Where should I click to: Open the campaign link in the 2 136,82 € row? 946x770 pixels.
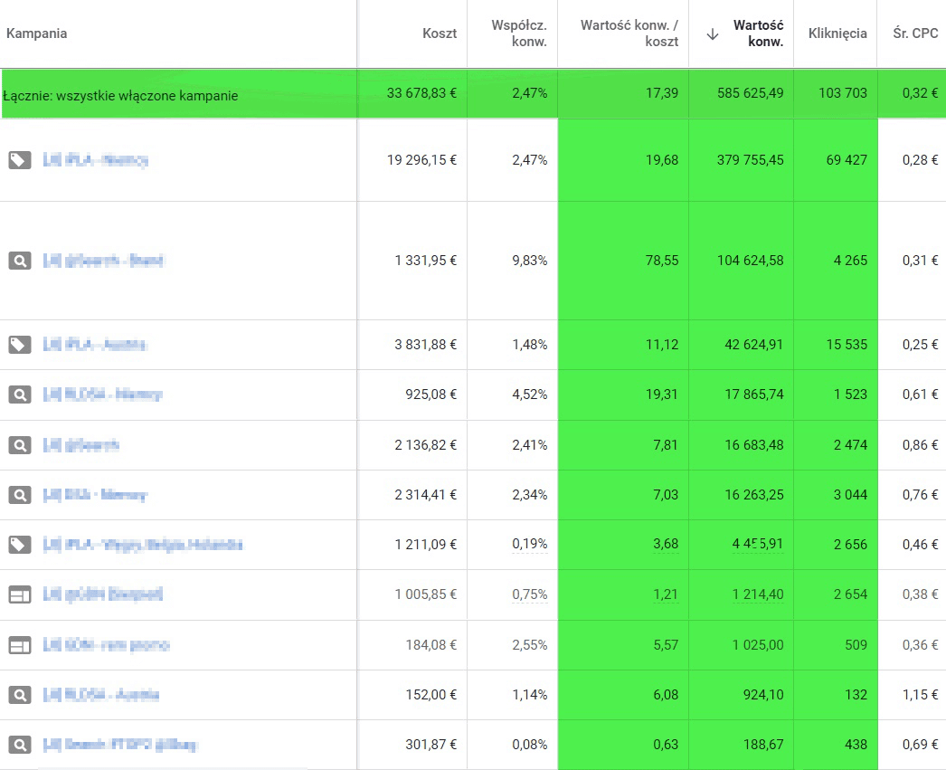tap(80, 445)
